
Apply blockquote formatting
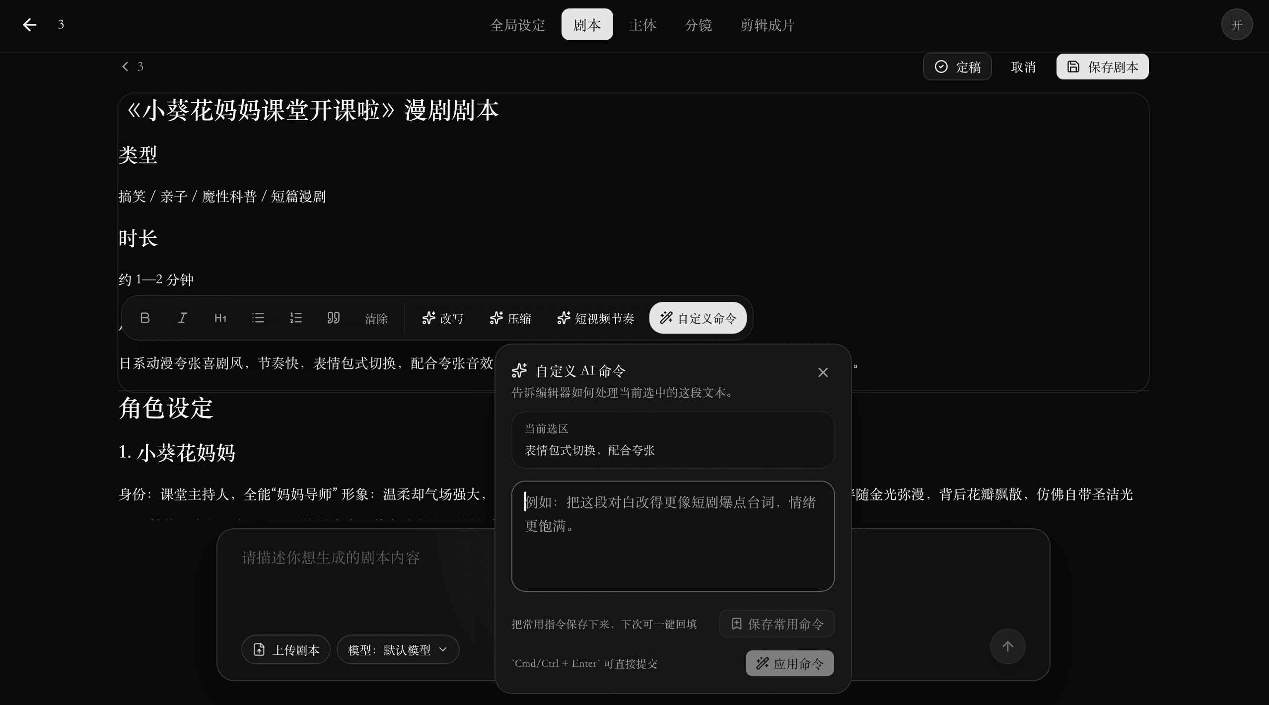click(x=333, y=318)
